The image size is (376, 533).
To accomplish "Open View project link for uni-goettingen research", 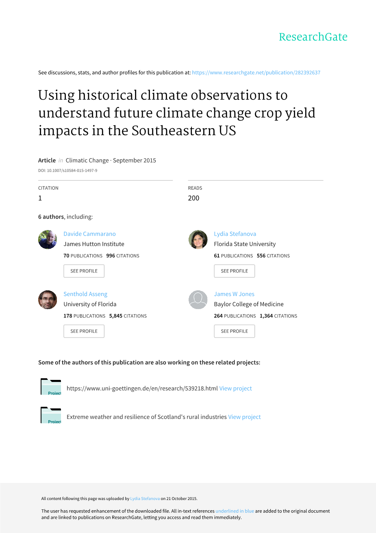I will (235, 388).
